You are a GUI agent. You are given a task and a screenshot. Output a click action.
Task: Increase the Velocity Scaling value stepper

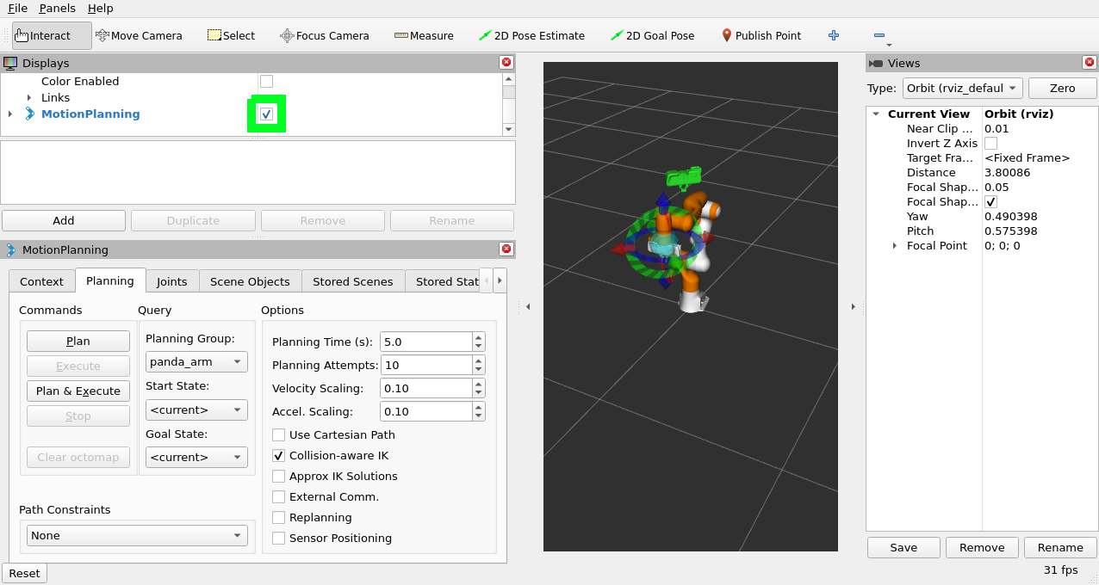pos(479,384)
